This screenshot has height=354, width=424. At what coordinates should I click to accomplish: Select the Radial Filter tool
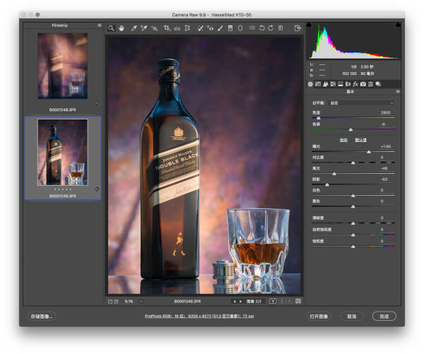click(240, 28)
